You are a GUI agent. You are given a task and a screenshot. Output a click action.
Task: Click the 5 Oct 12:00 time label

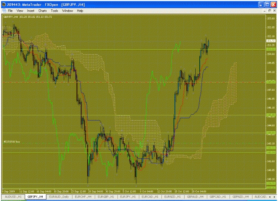click(129, 192)
